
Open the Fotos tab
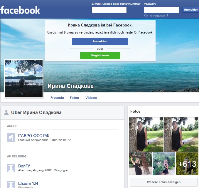(x=74, y=98)
